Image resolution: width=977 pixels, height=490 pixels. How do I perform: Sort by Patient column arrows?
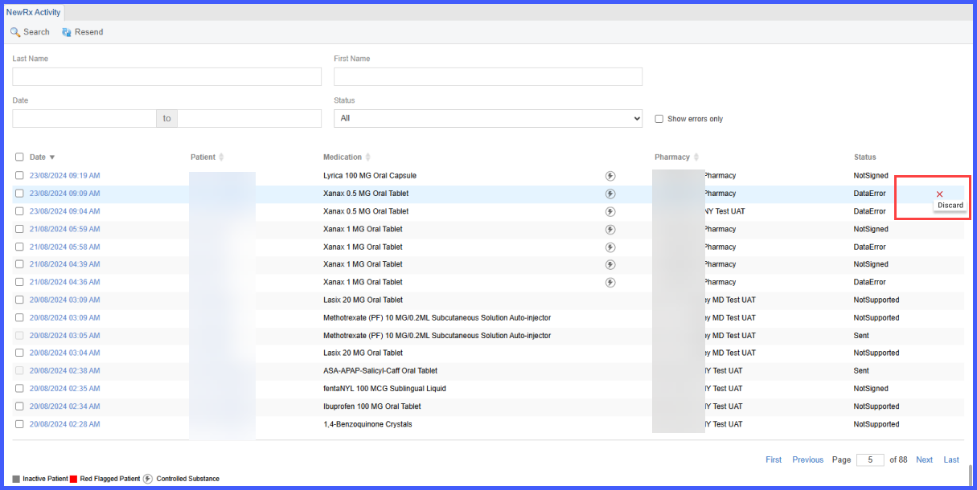pos(221,157)
